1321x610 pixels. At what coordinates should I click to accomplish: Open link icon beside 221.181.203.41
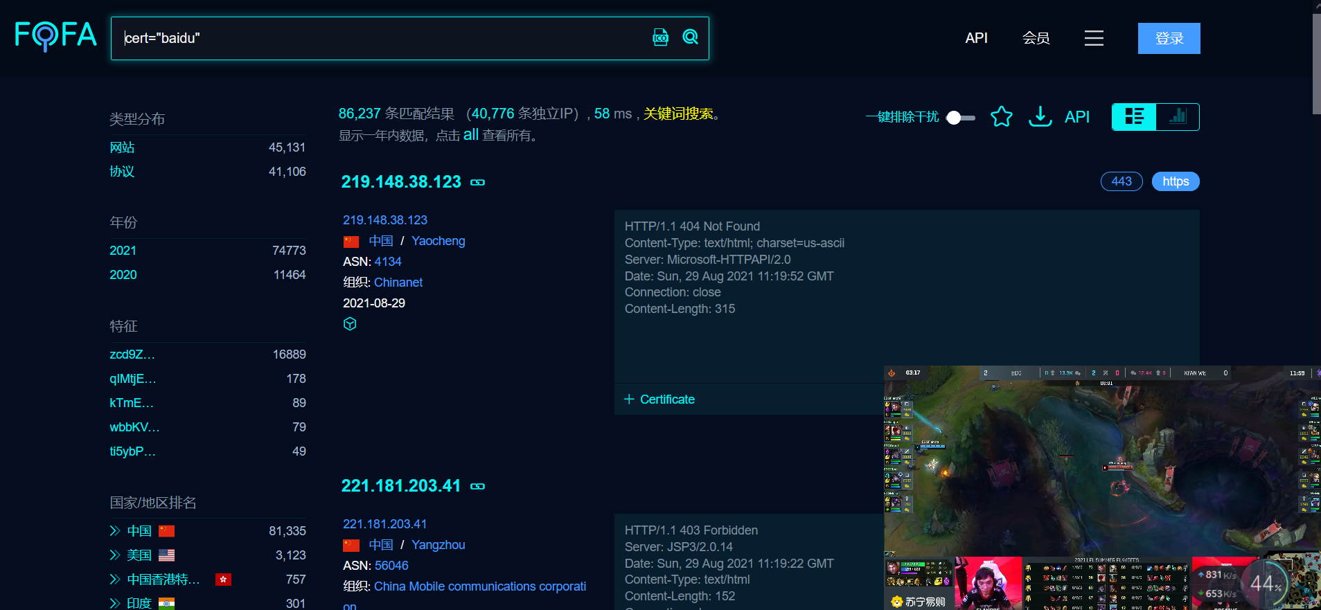478,486
